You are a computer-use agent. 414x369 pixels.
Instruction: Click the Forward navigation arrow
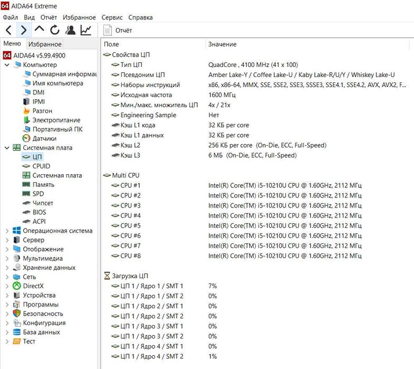click(24, 30)
